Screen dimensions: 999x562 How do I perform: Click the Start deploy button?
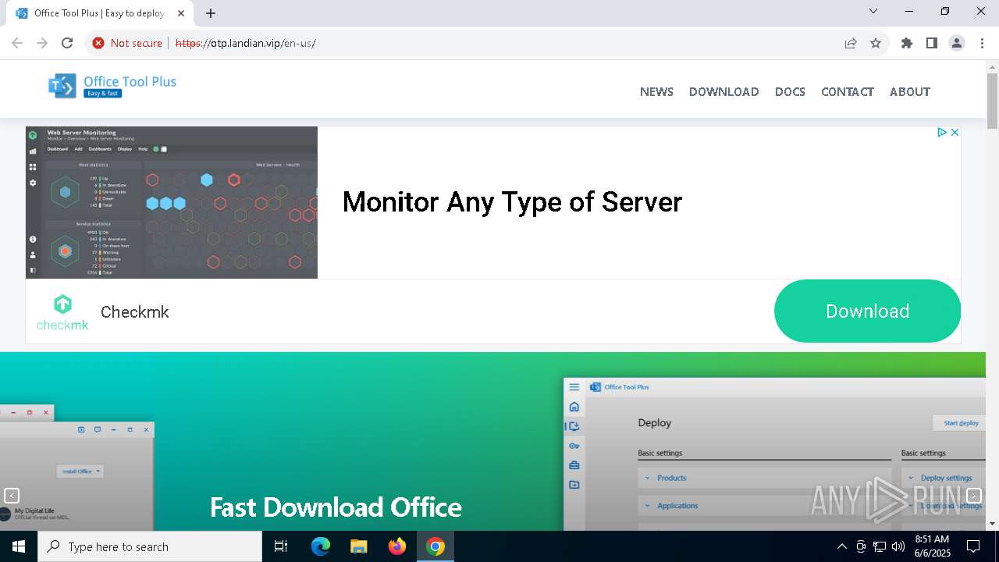pyautogui.click(x=960, y=423)
